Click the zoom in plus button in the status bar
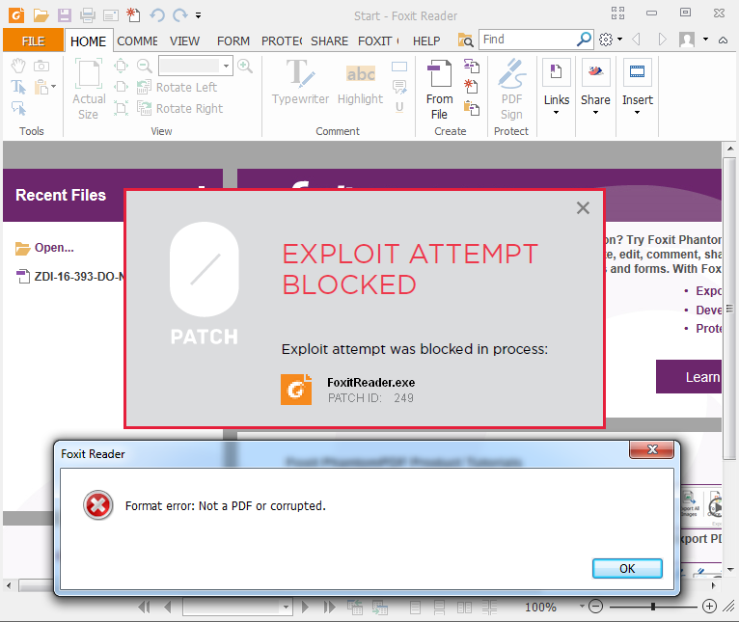Image resolution: width=739 pixels, height=622 pixels. [709, 607]
